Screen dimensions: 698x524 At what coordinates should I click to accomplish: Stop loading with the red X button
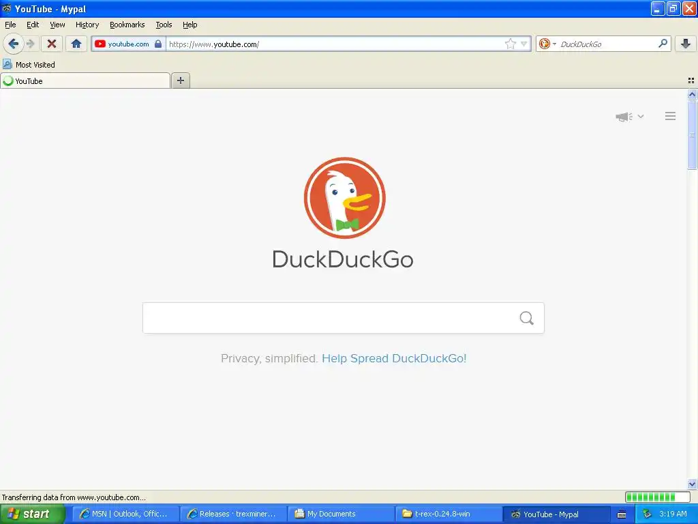click(52, 44)
